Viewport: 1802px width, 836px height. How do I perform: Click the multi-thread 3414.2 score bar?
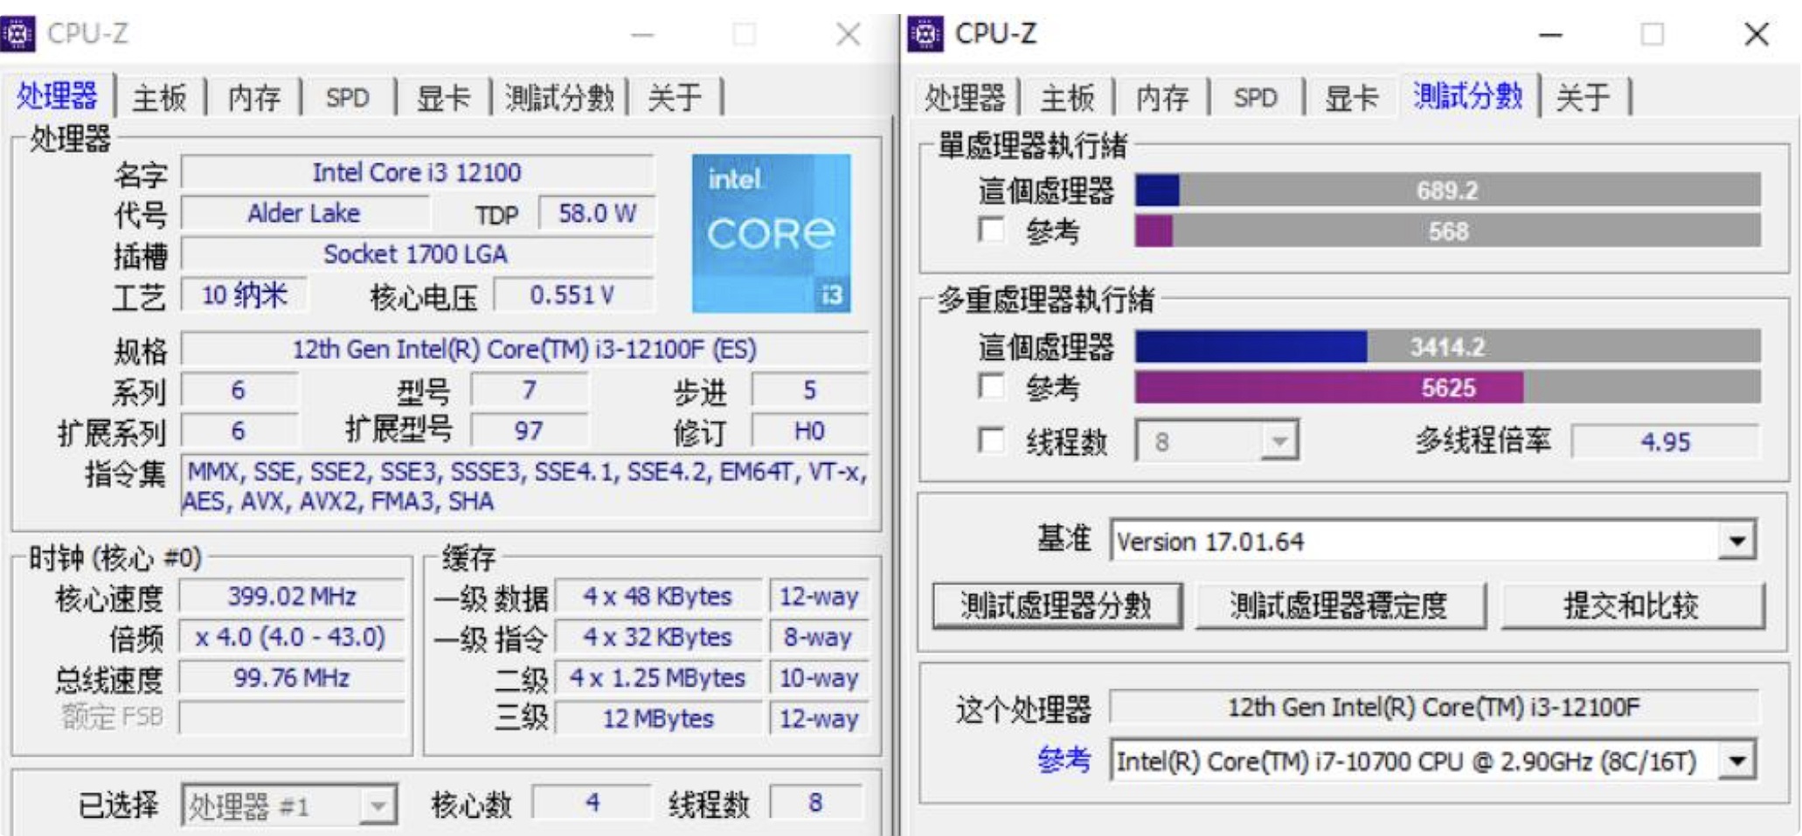pyautogui.click(x=1447, y=346)
